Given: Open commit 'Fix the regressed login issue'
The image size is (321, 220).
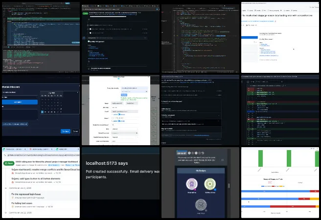Looking at the screenshot, I should pyautogui.click(x=26, y=194).
